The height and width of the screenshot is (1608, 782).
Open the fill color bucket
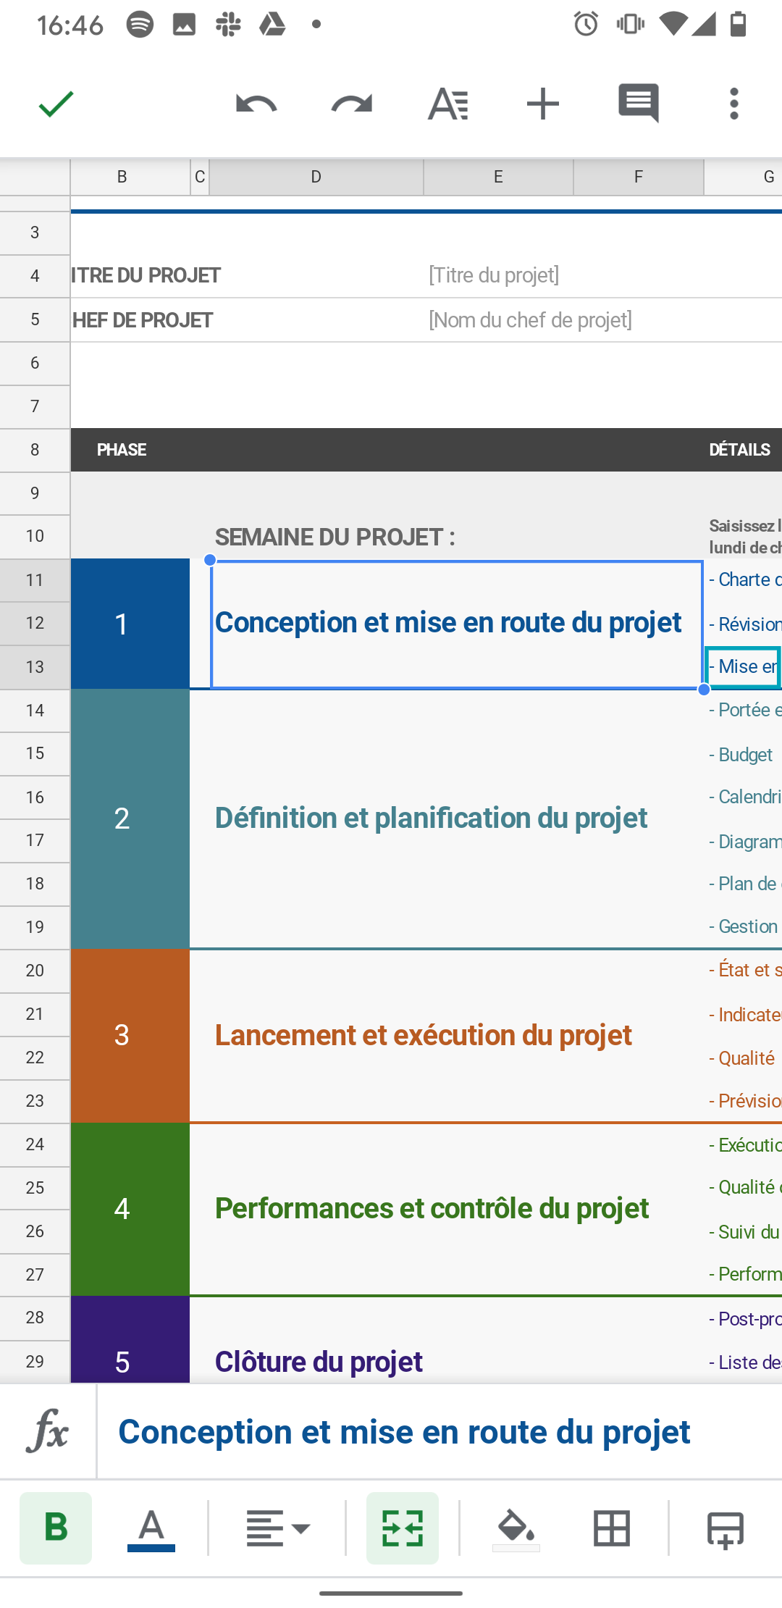click(516, 1528)
